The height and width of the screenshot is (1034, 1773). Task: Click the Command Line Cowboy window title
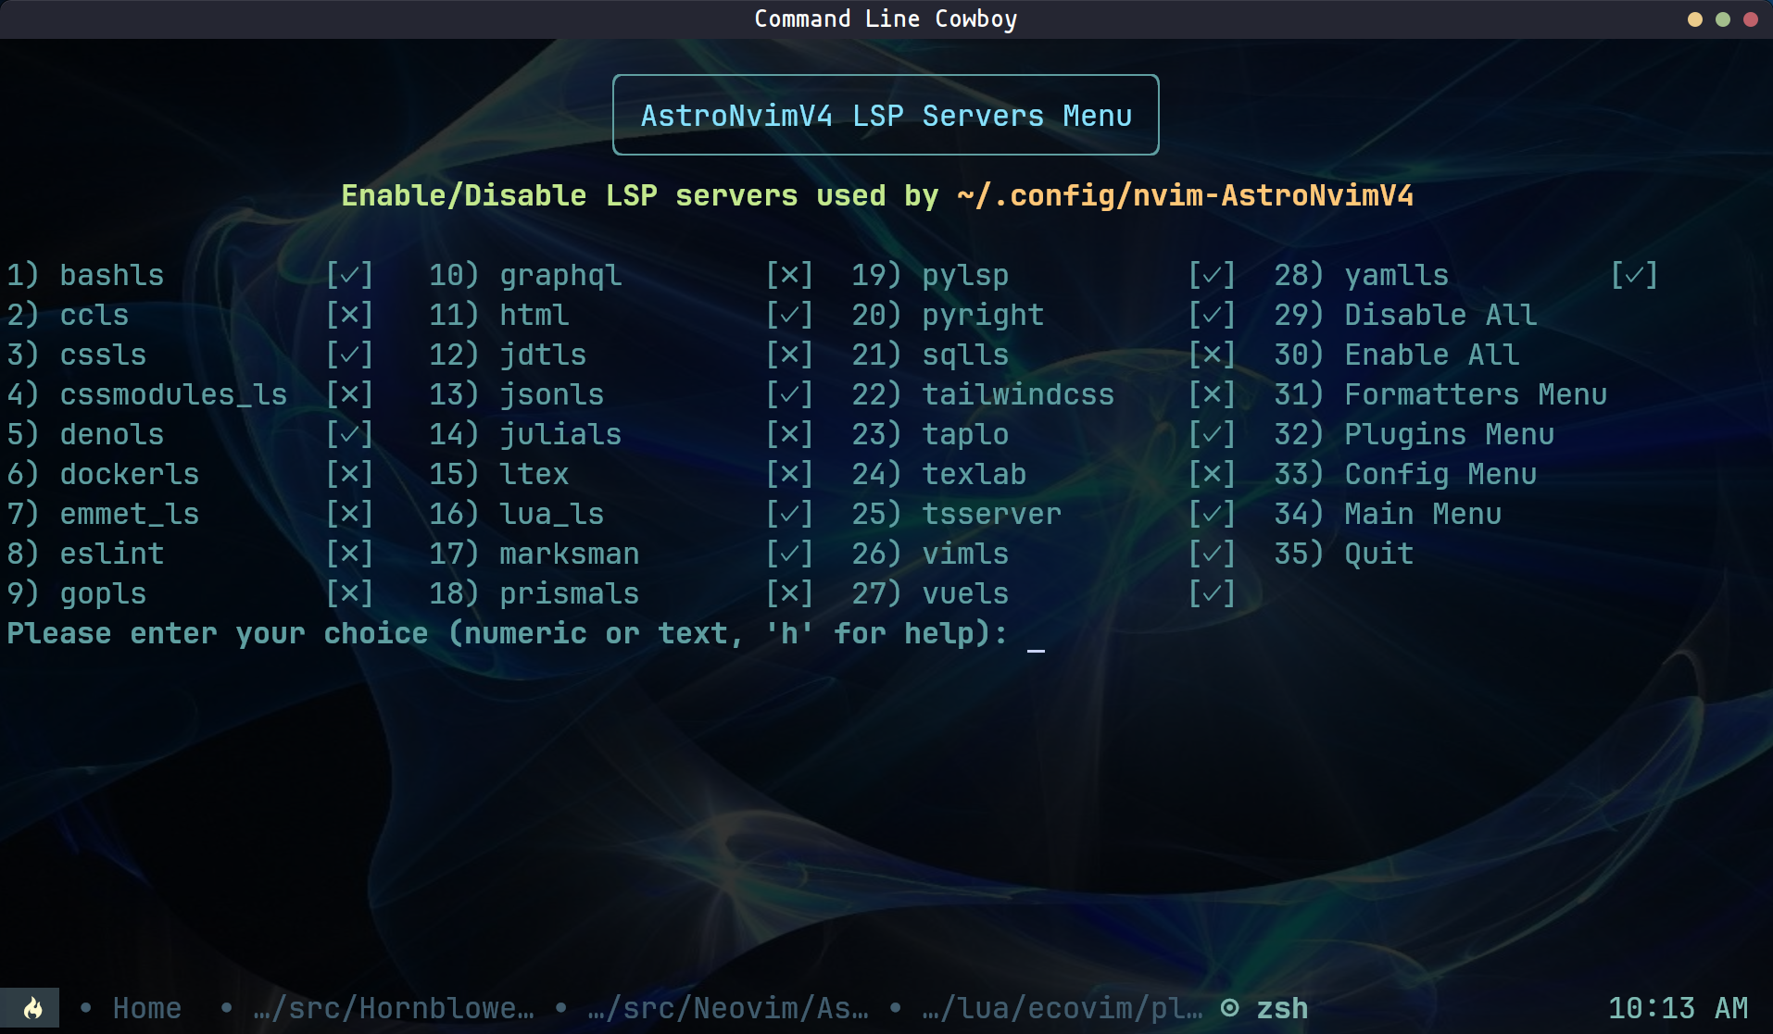[886, 19]
